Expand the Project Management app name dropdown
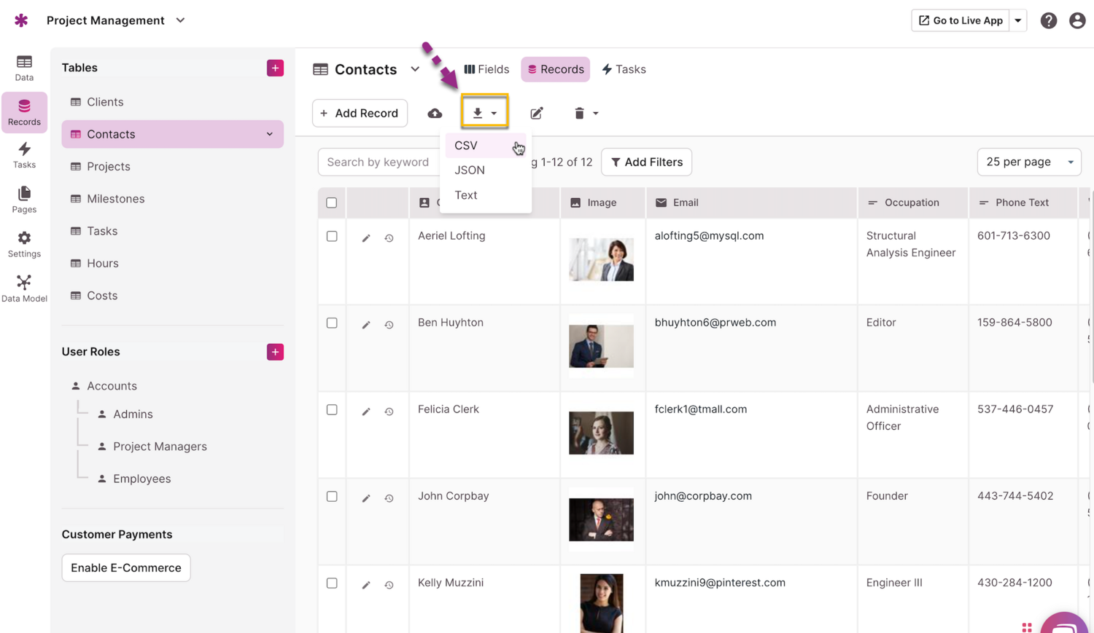The image size is (1094, 633). point(180,20)
